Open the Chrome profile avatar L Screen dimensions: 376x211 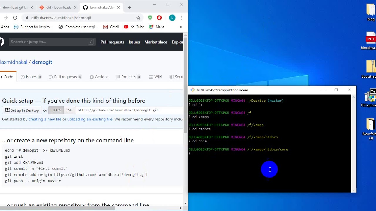[x=172, y=18]
